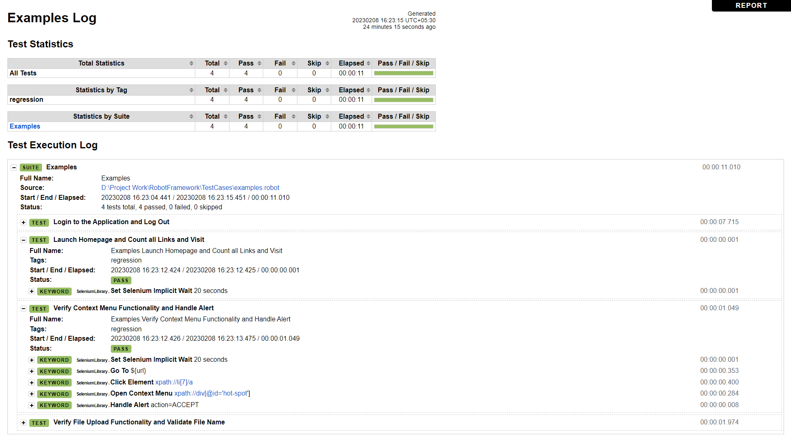Viewport: 791px width, 445px height.
Task: Click the Skip column sort icon in All Tests
Action: click(327, 63)
